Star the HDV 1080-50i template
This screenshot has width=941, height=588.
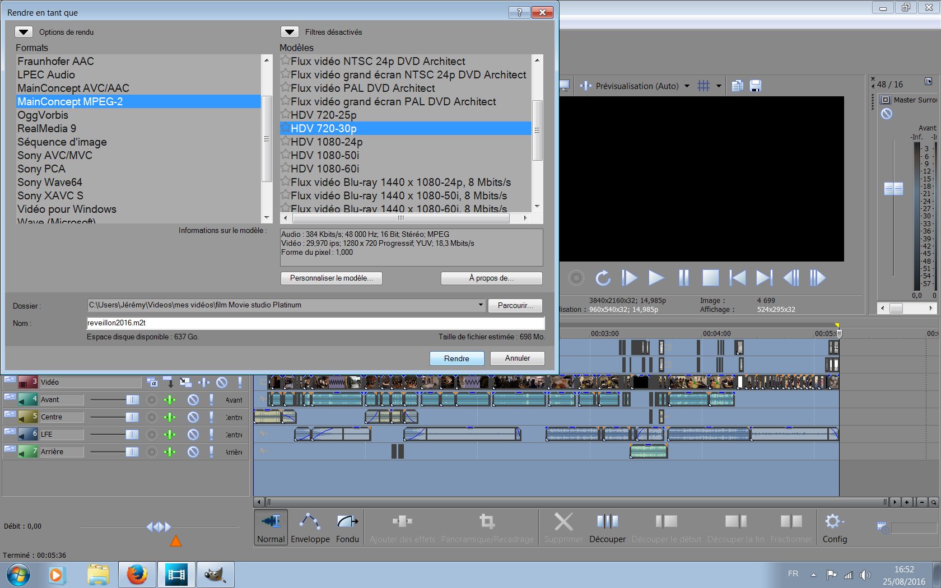point(285,155)
